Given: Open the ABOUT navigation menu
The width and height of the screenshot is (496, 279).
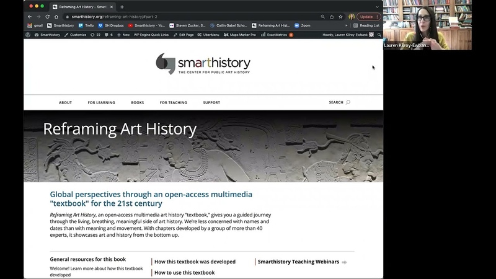Looking at the screenshot, I should click(65, 102).
